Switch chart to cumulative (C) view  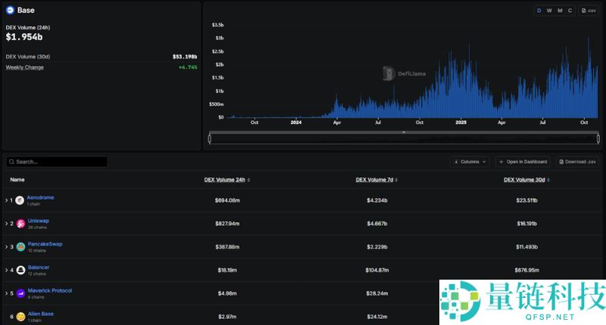570,11
